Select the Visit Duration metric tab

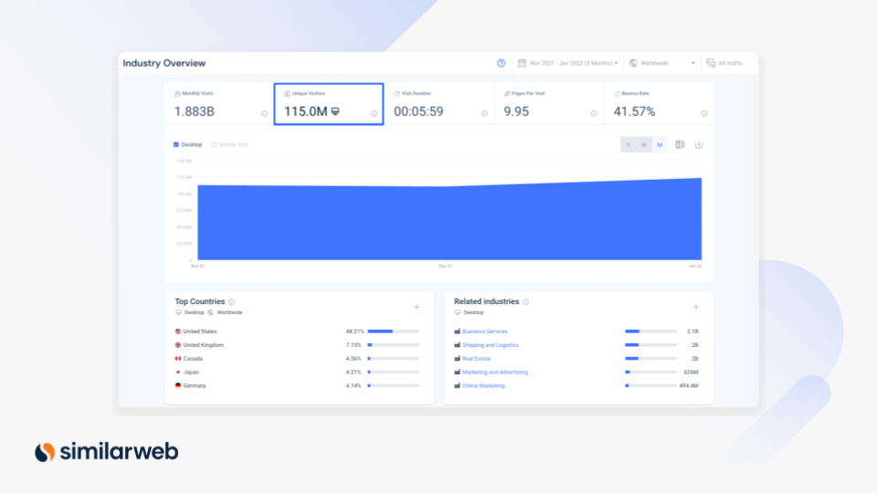coord(438,104)
